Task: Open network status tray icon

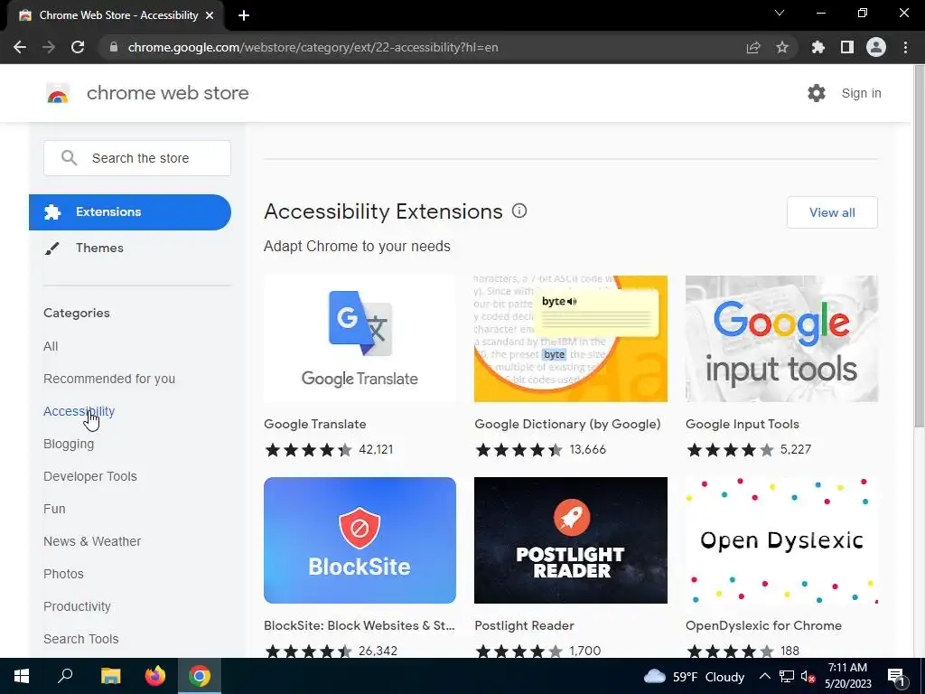Action: tap(787, 676)
